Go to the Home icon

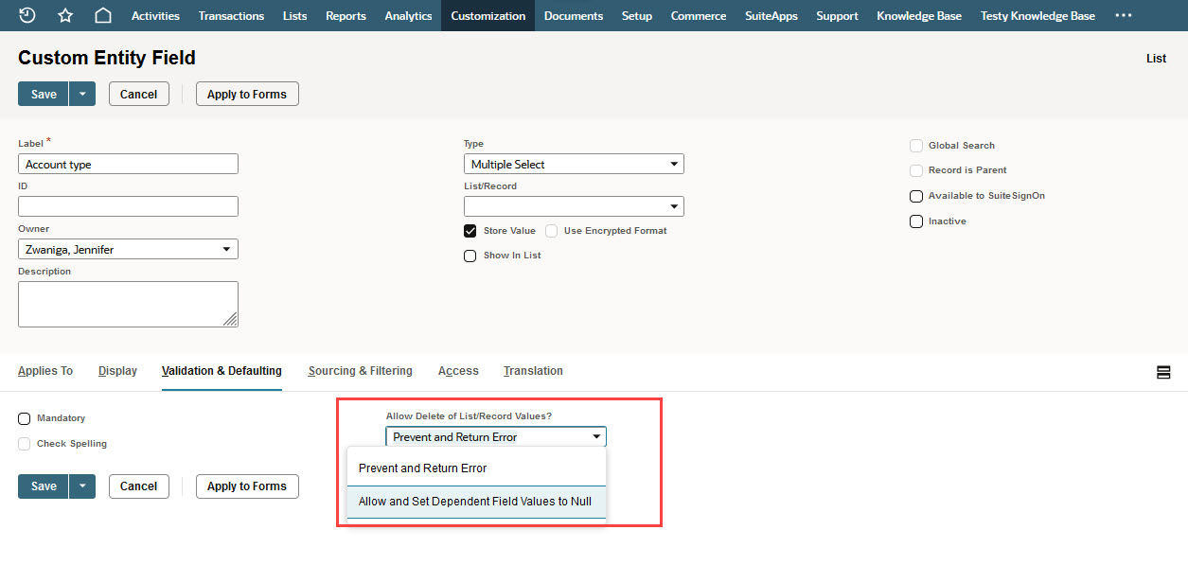click(x=102, y=15)
